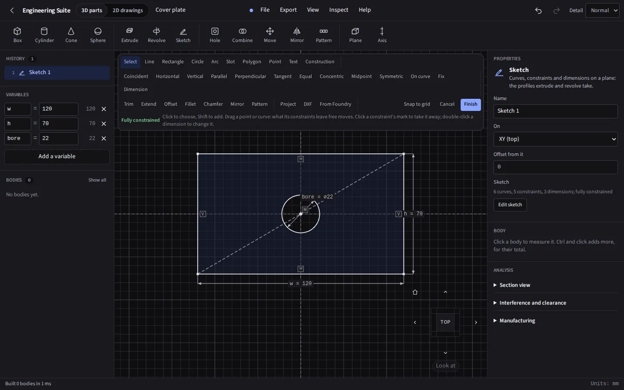Expand Interference and clearance
Screen dimensions: 624x390
556,303
